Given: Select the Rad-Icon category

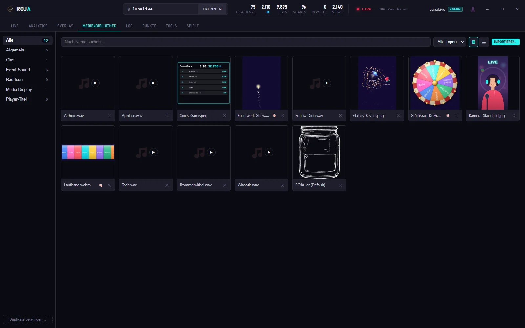Looking at the screenshot, I should [28, 80].
